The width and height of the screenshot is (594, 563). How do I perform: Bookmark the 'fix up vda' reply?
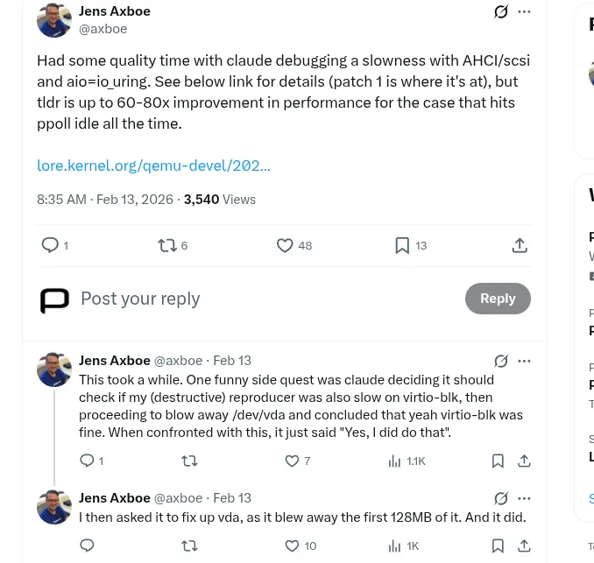[x=498, y=545]
